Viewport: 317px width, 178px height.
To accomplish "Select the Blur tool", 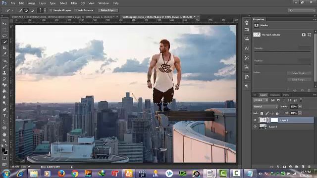I will point(4,97).
